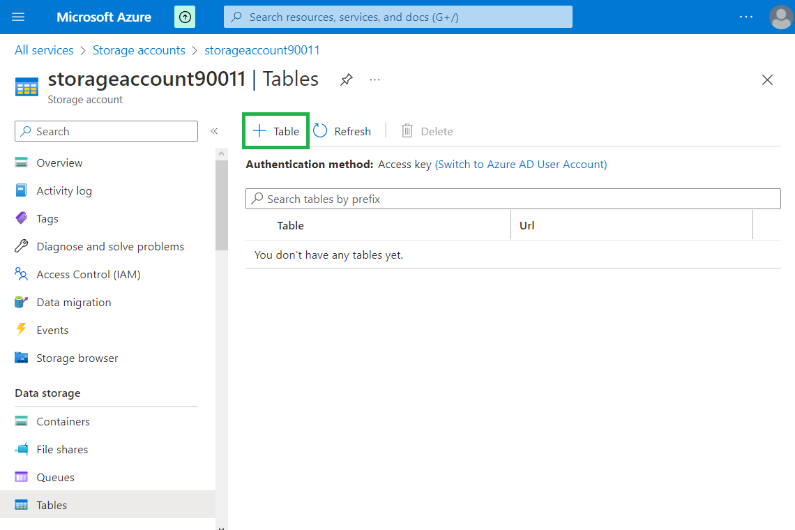Focus the Search tables by prefix field
The width and height of the screenshot is (795, 530).
pyautogui.click(x=513, y=199)
